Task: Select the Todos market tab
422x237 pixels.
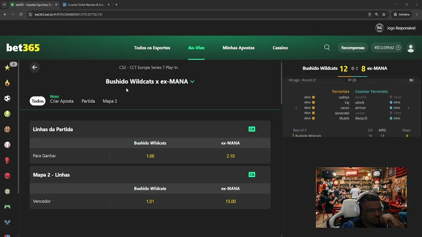Action: pos(38,101)
